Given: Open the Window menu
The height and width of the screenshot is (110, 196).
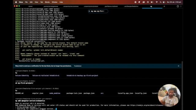Looking at the screenshot, I should click(55, 2).
